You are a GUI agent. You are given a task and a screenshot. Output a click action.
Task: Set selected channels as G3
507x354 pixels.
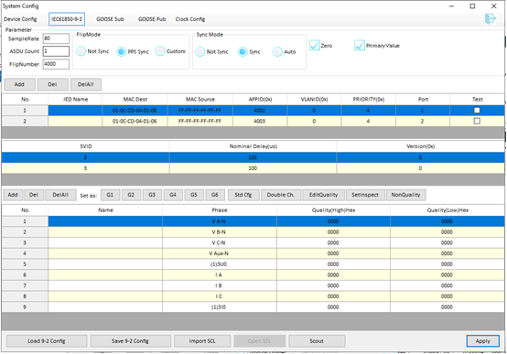coord(152,195)
